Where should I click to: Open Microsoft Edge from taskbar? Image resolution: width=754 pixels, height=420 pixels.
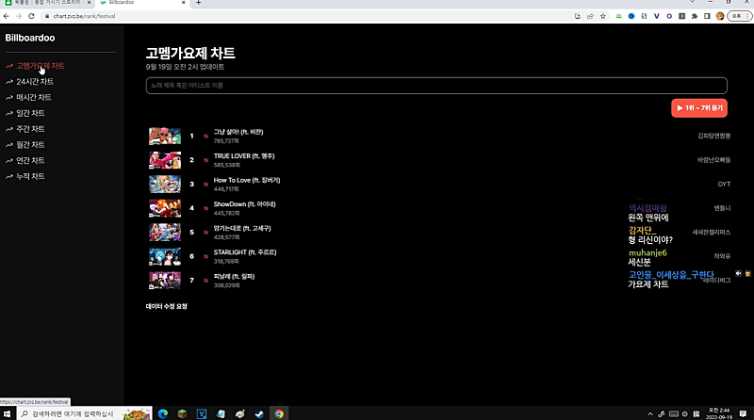(x=163, y=413)
